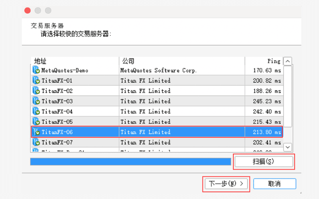Select the TitanFX-04 server address
319x199 pixels.
point(57,112)
